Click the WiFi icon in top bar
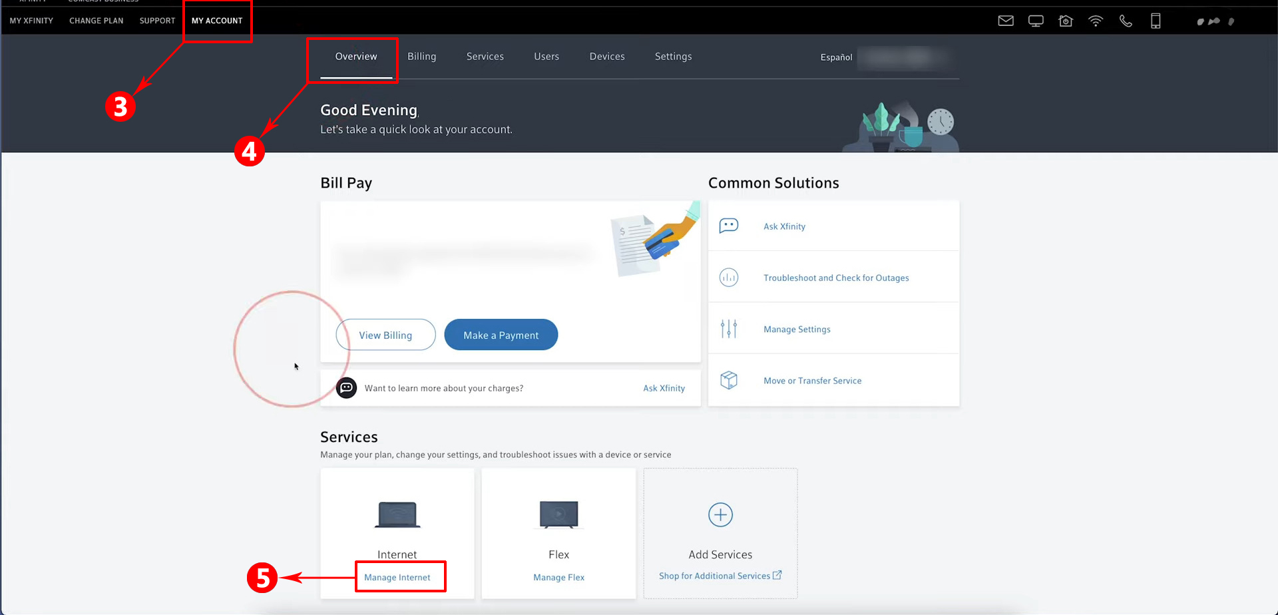The image size is (1278, 615). 1096,21
